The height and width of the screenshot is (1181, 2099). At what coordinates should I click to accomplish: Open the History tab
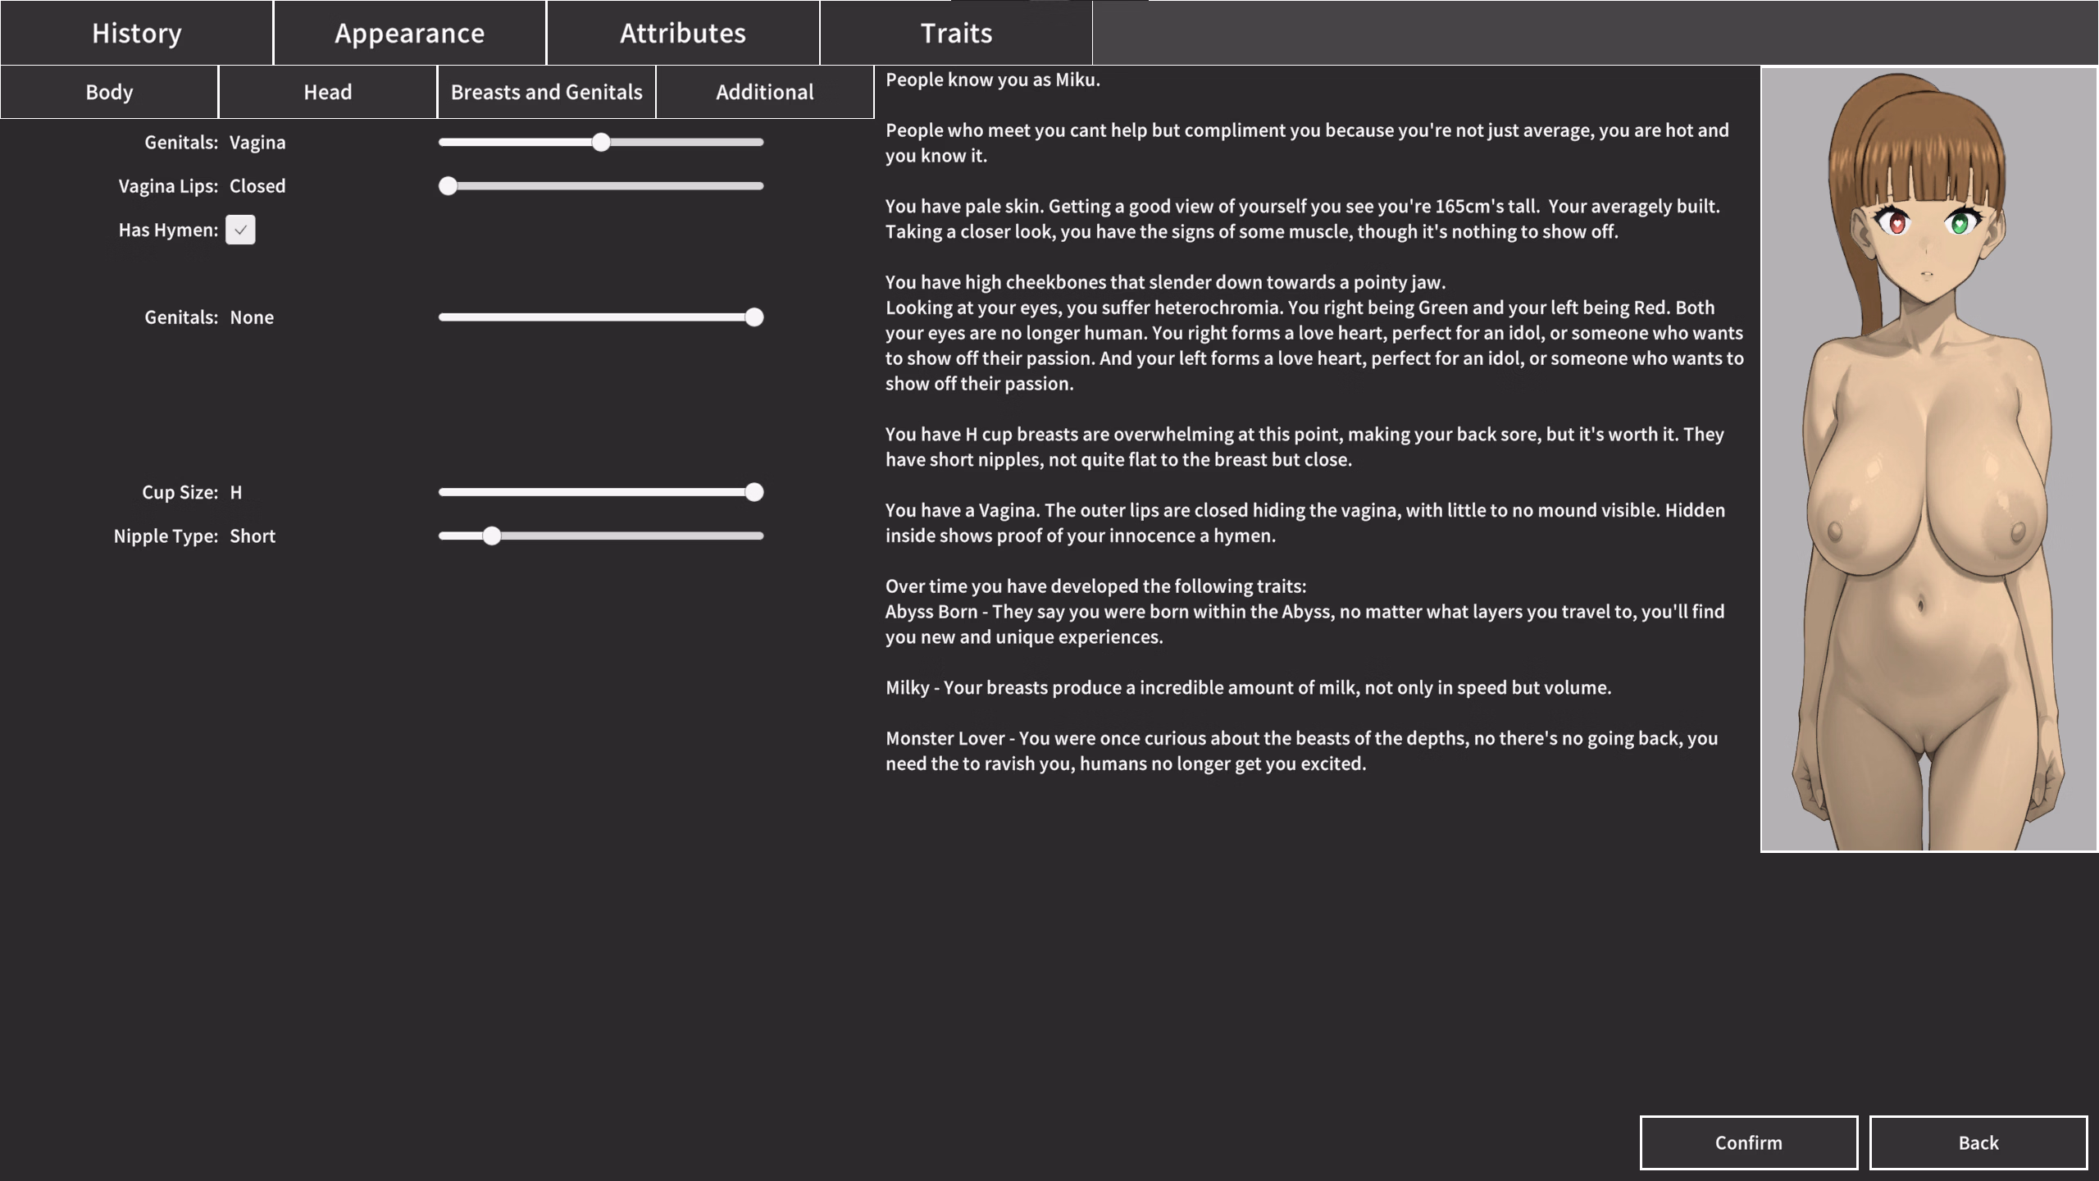coord(136,33)
